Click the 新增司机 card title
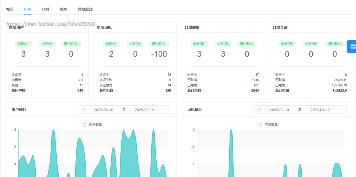356x177 pixels. coord(104,28)
